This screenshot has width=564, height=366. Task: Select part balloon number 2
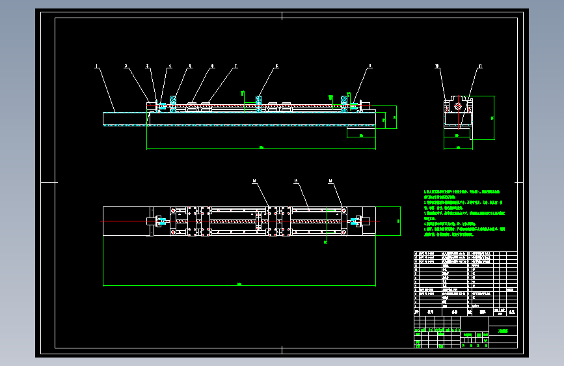[126, 66]
